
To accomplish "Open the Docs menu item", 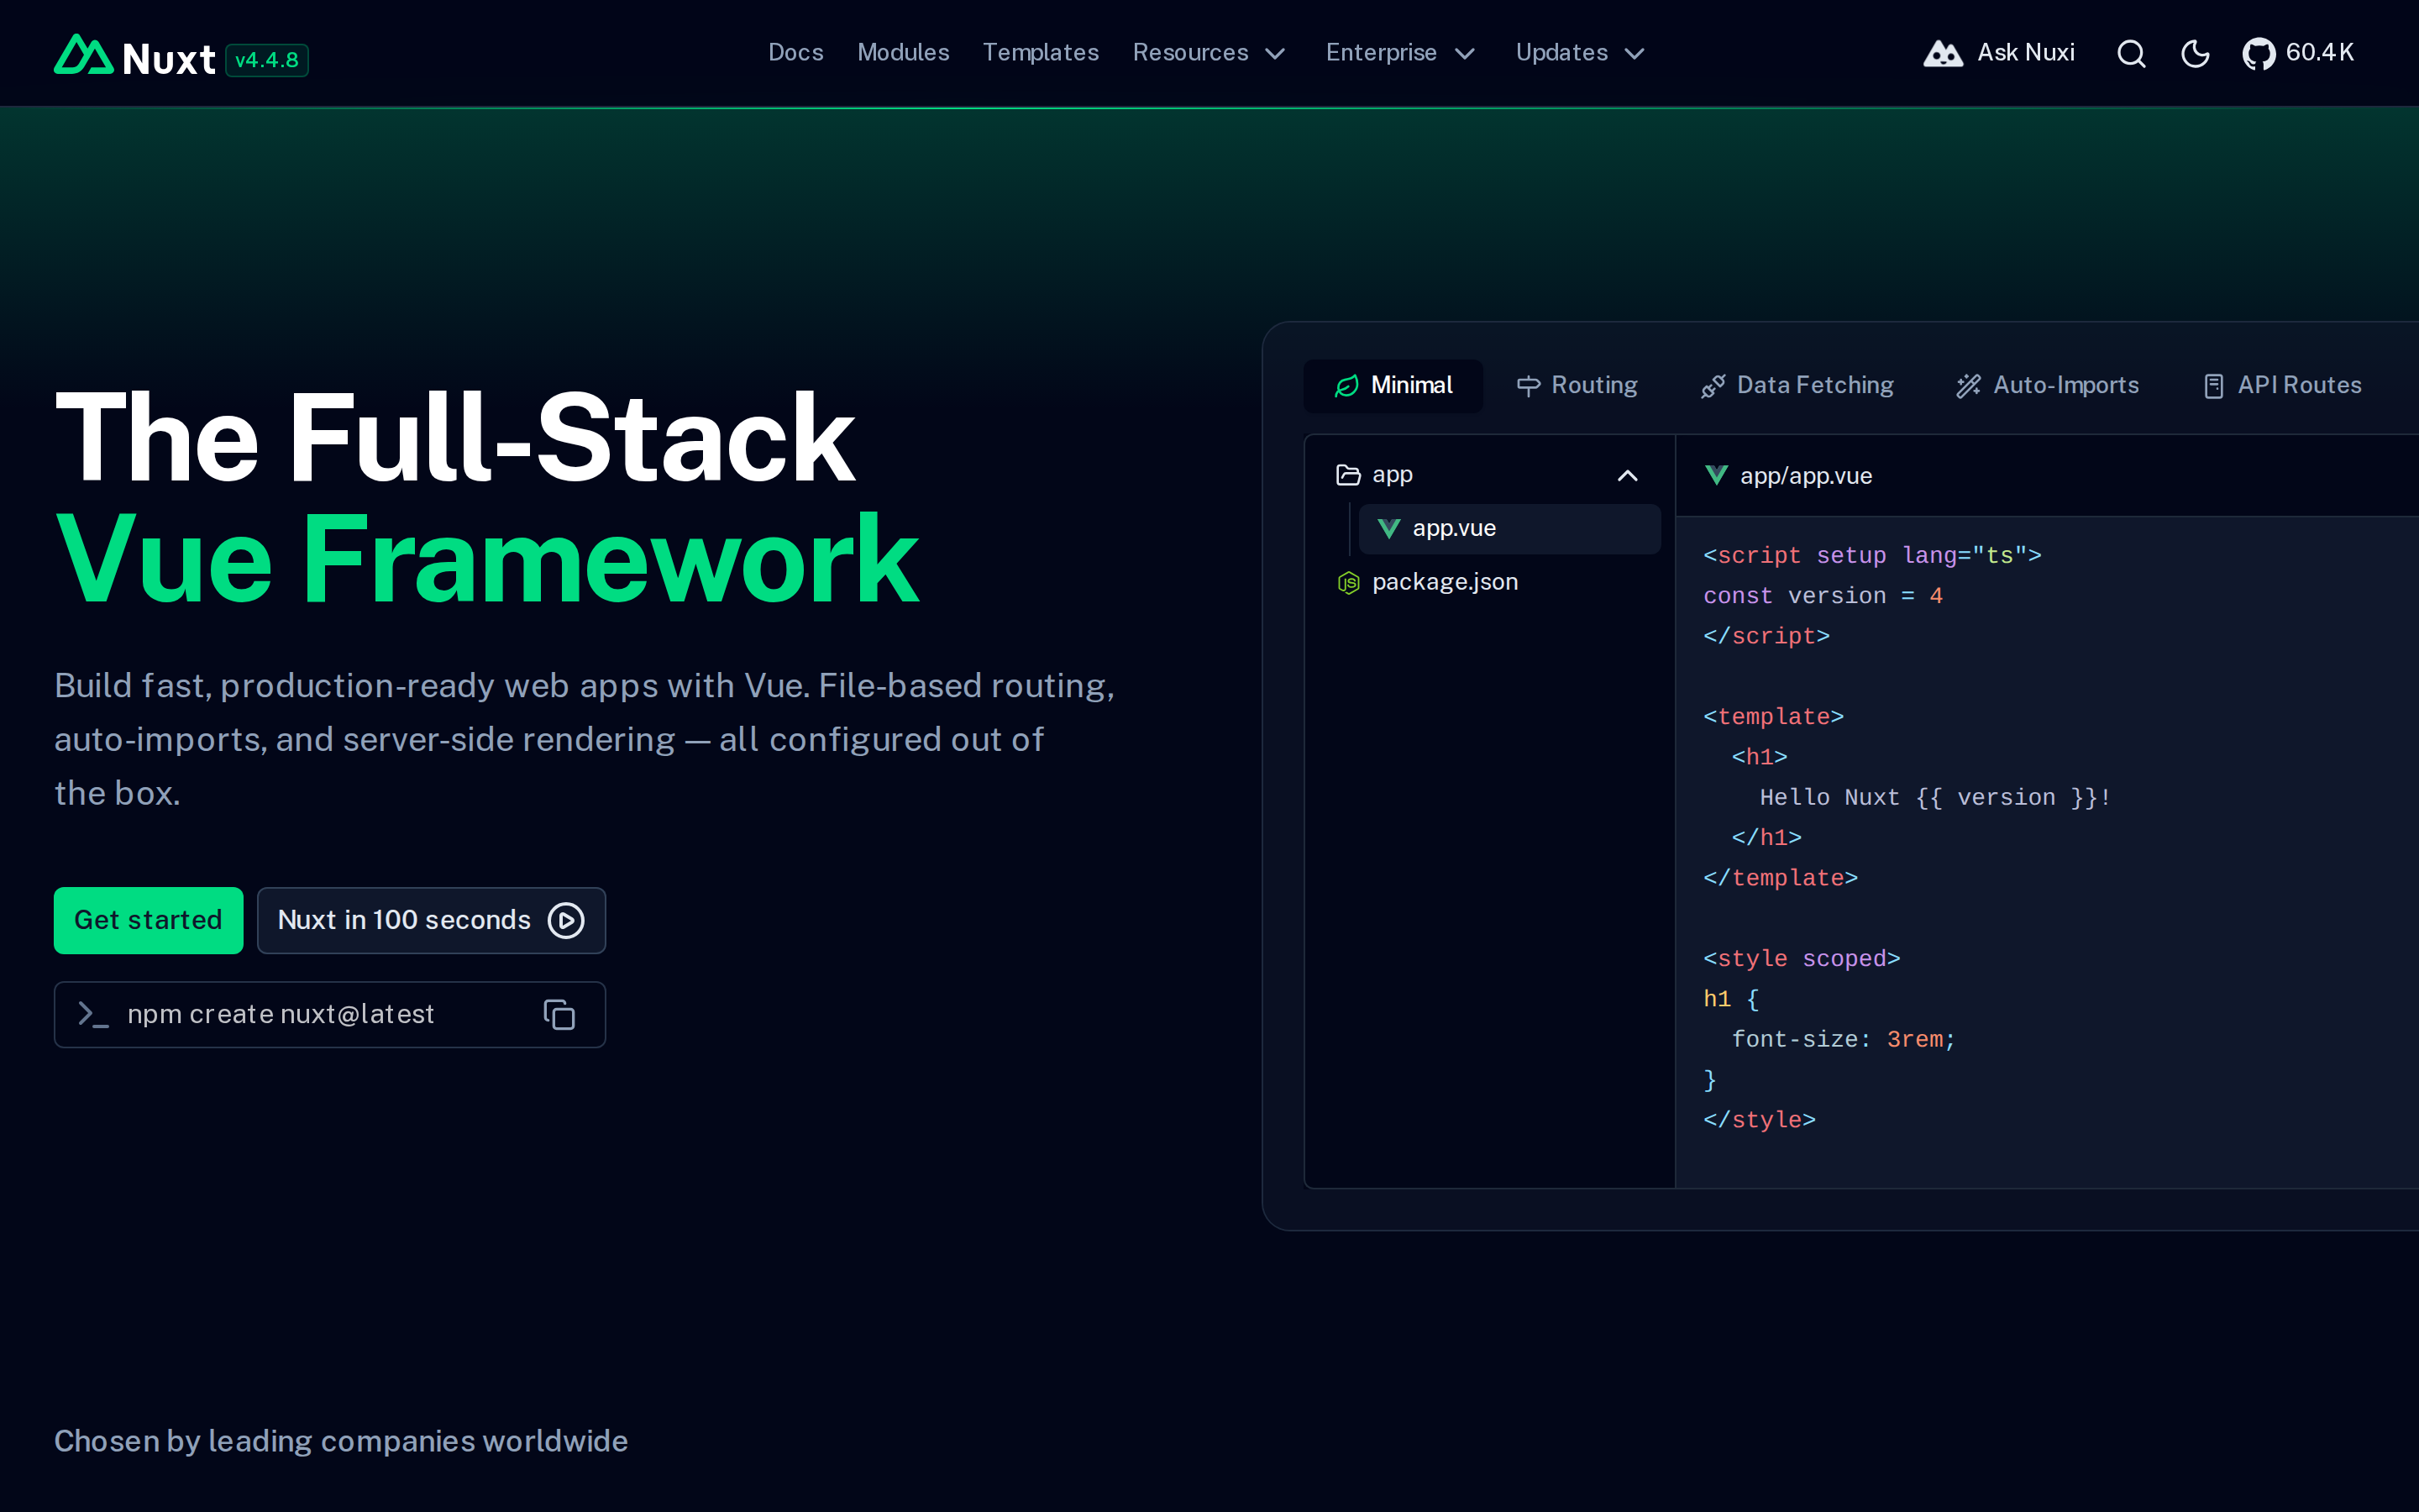I will 795,53.
